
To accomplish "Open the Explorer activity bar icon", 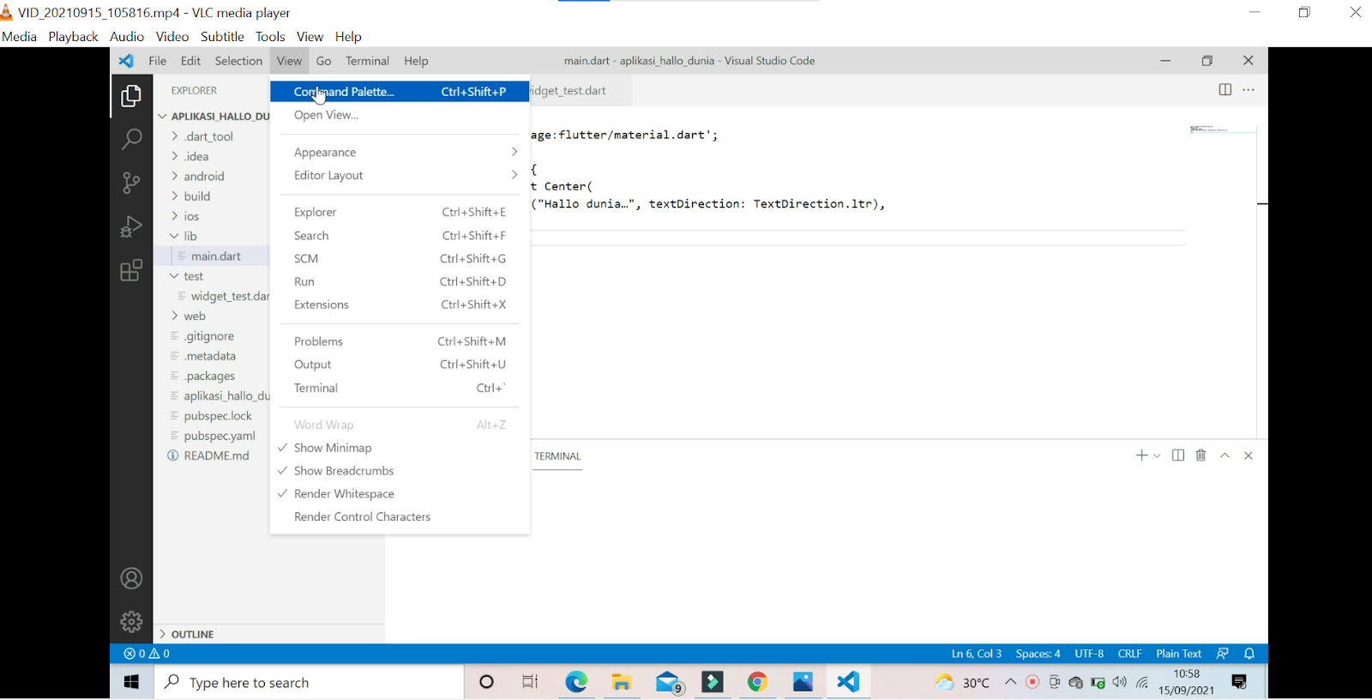I will (x=131, y=96).
